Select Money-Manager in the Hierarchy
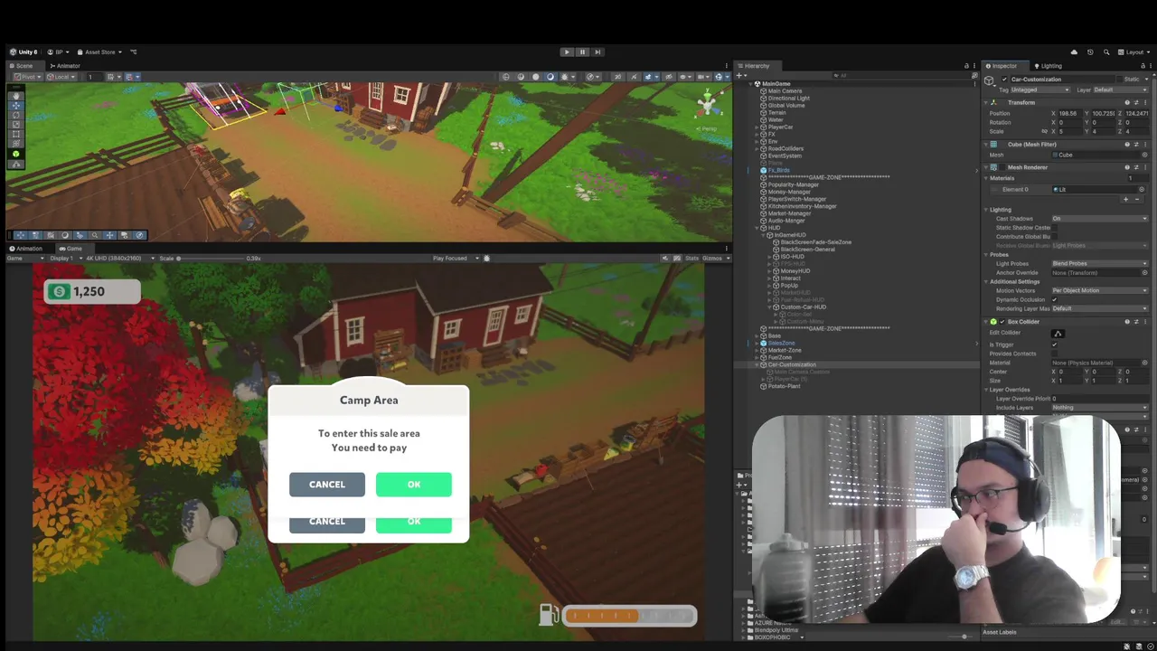 click(789, 192)
